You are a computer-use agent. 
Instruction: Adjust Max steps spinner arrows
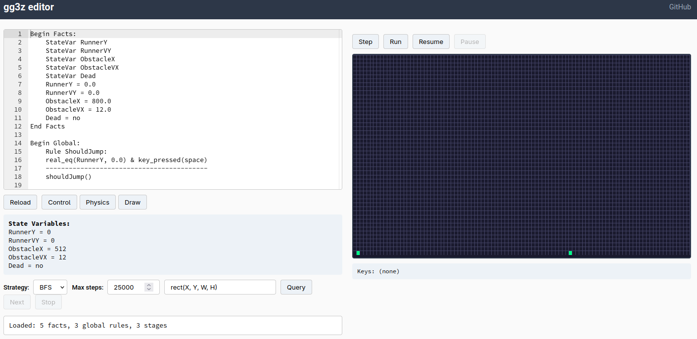[x=149, y=287]
